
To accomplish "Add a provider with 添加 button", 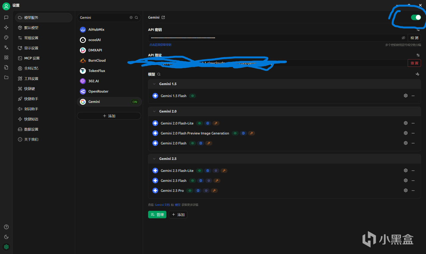I will [109, 116].
